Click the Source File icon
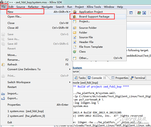The height and width of the screenshot is (127, 151). [x=74, y=37]
